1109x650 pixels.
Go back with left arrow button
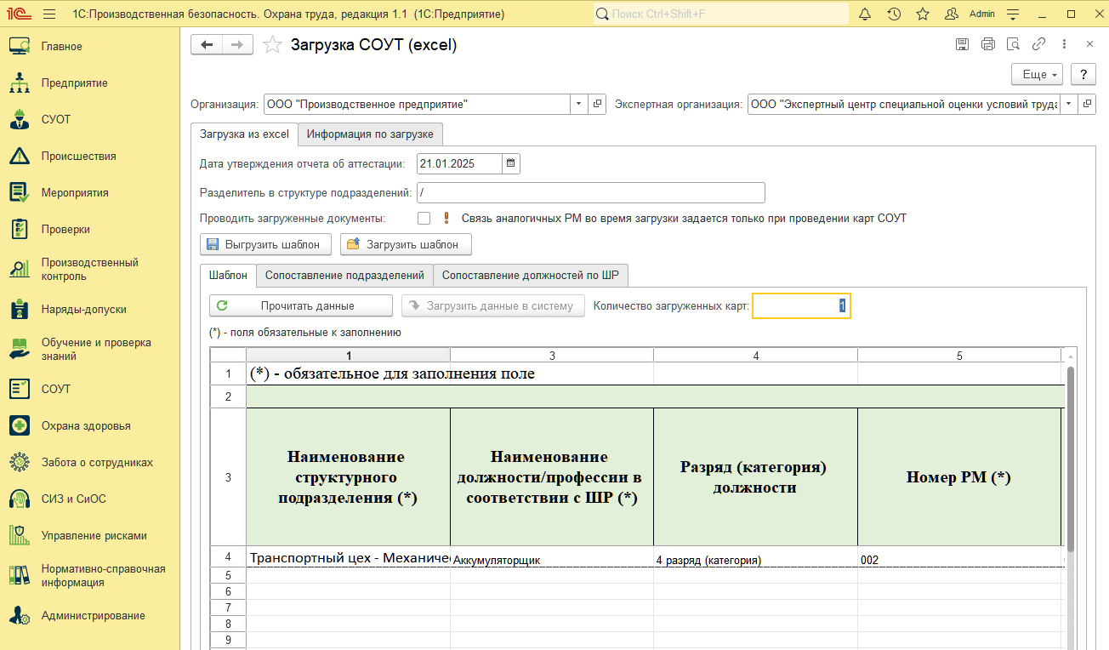pos(206,45)
